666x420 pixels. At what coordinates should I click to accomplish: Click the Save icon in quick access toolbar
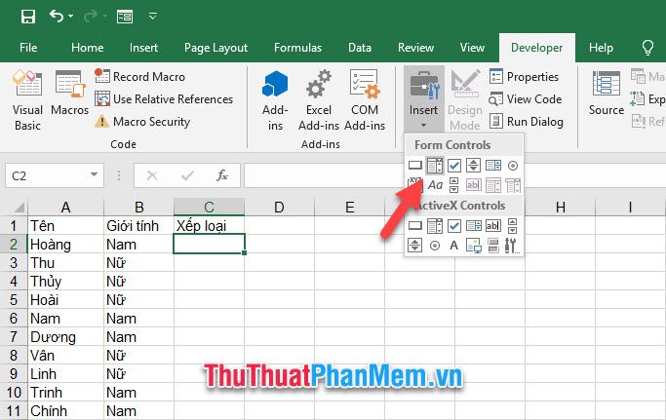tap(28, 17)
